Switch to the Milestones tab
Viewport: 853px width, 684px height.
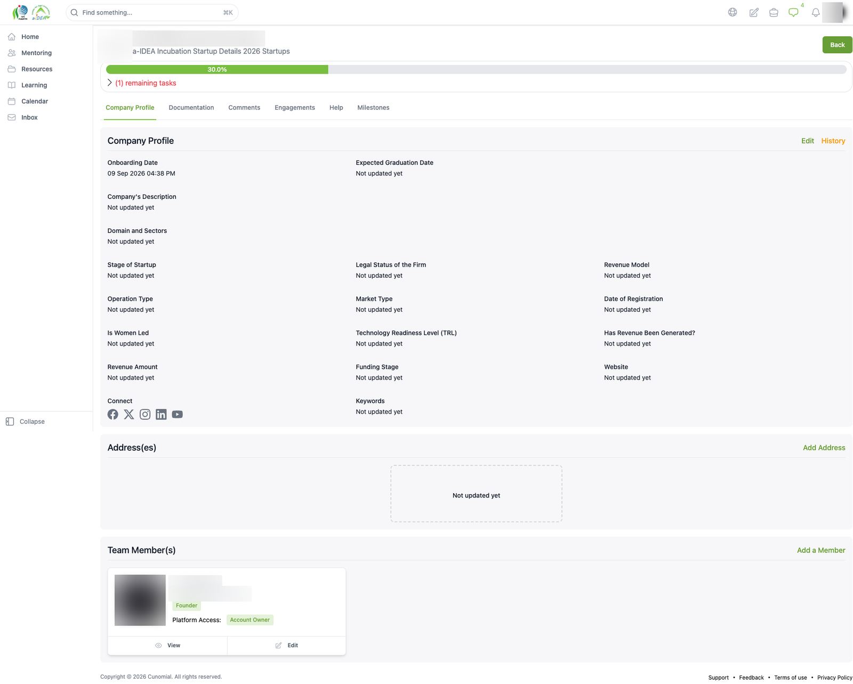[x=373, y=108]
